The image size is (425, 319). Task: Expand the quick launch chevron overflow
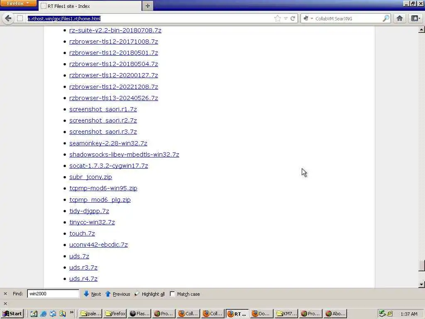[71, 312]
